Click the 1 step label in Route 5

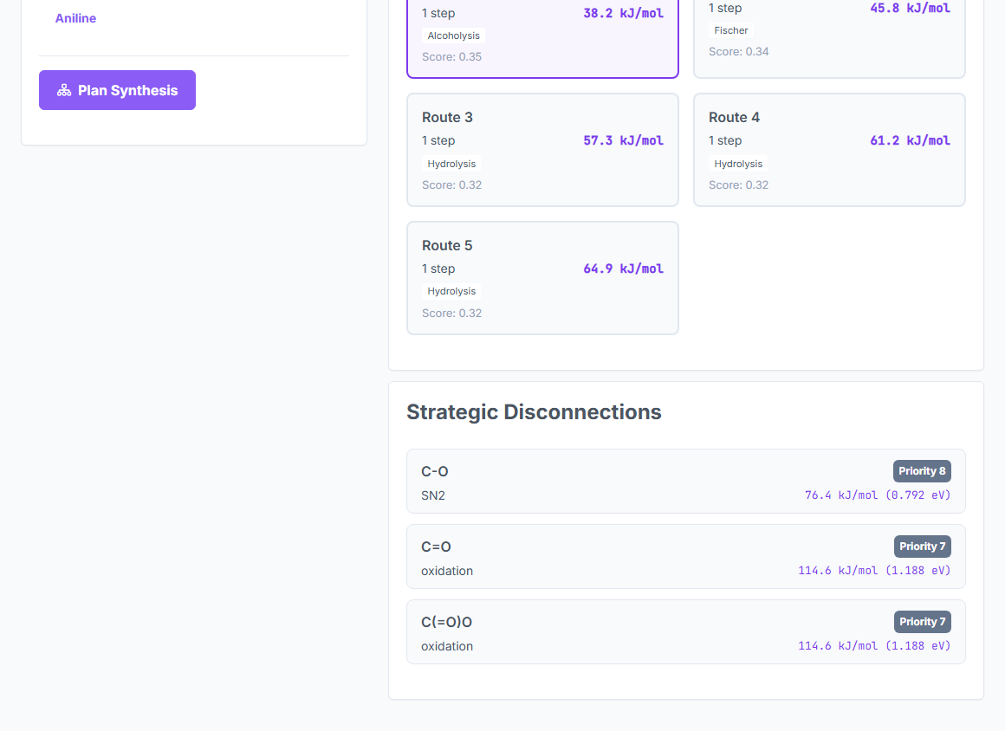438,268
